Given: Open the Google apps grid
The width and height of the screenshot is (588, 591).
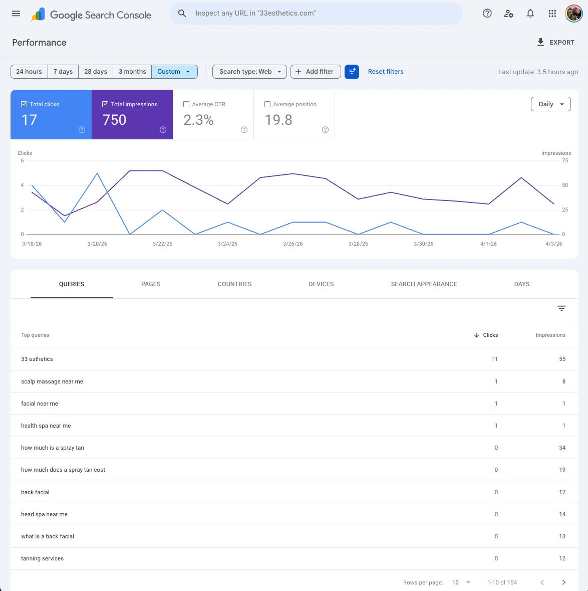Looking at the screenshot, I should pyautogui.click(x=552, y=14).
